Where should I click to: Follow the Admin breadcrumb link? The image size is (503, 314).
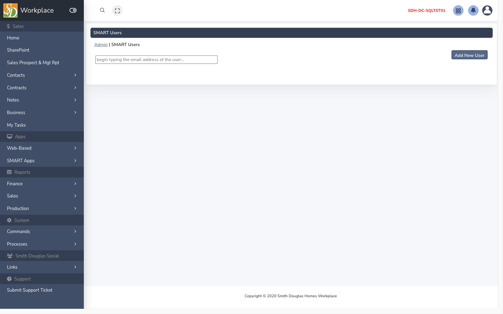101,45
